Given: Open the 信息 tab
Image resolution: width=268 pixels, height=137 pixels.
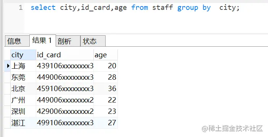Looking at the screenshot, I should coord(17,41).
